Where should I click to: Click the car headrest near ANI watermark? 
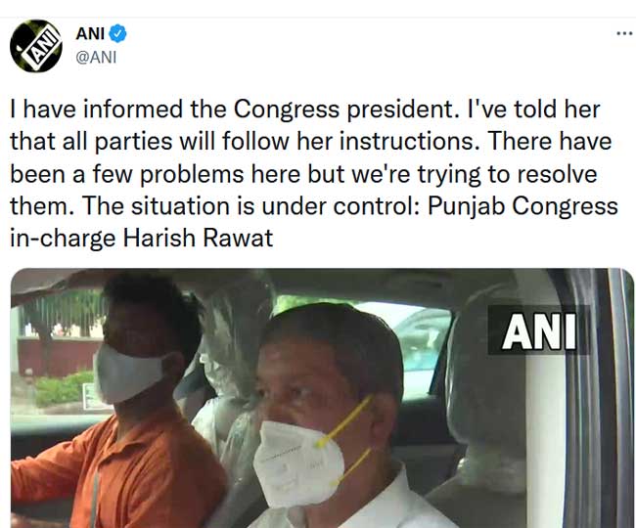point(486,389)
